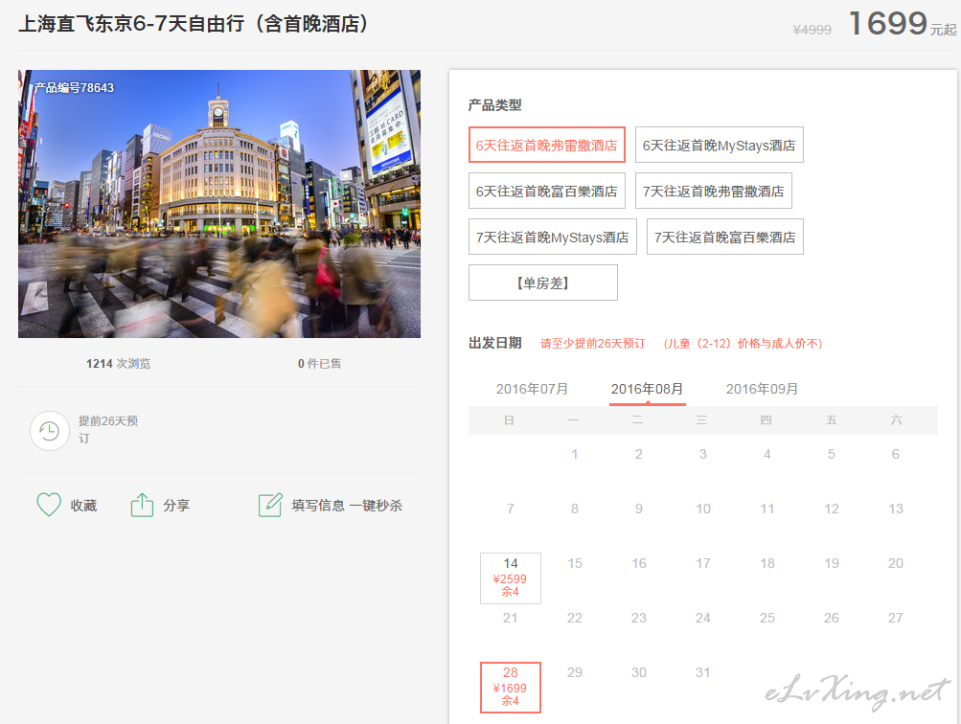The height and width of the screenshot is (724, 961).
Task: Pick August 14 departure at ¥2599
Action: point(511,577)
